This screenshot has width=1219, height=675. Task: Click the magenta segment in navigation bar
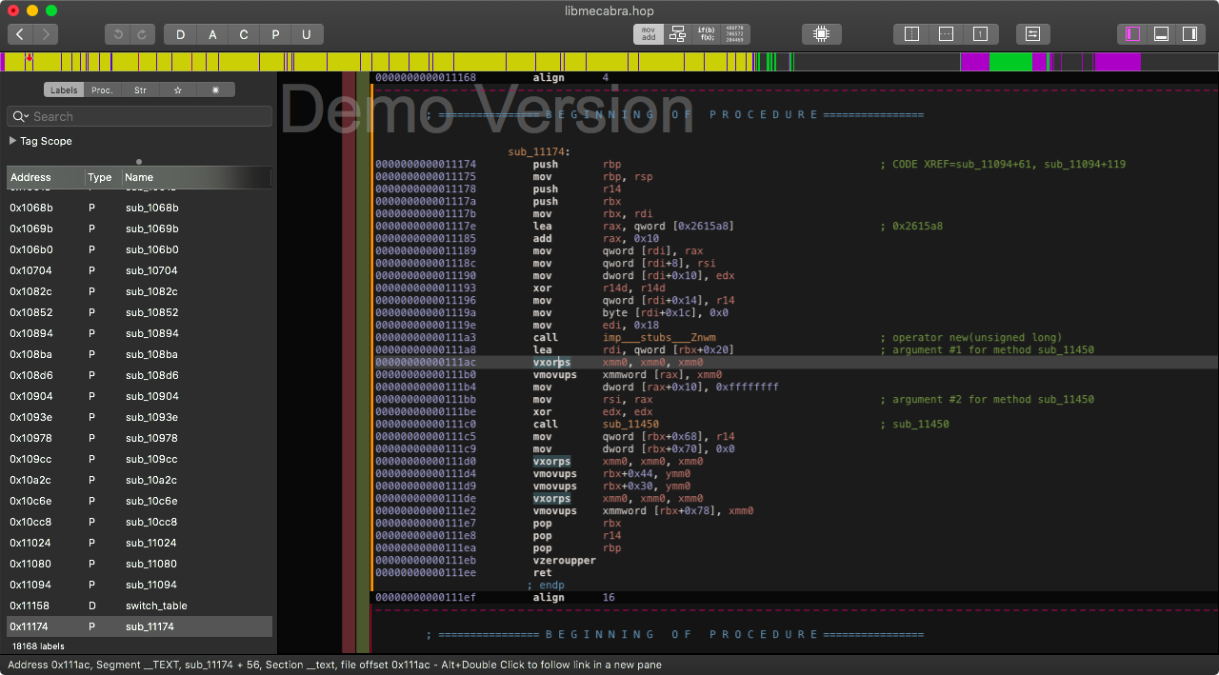pyautogui.click(x=1117, y=62)
